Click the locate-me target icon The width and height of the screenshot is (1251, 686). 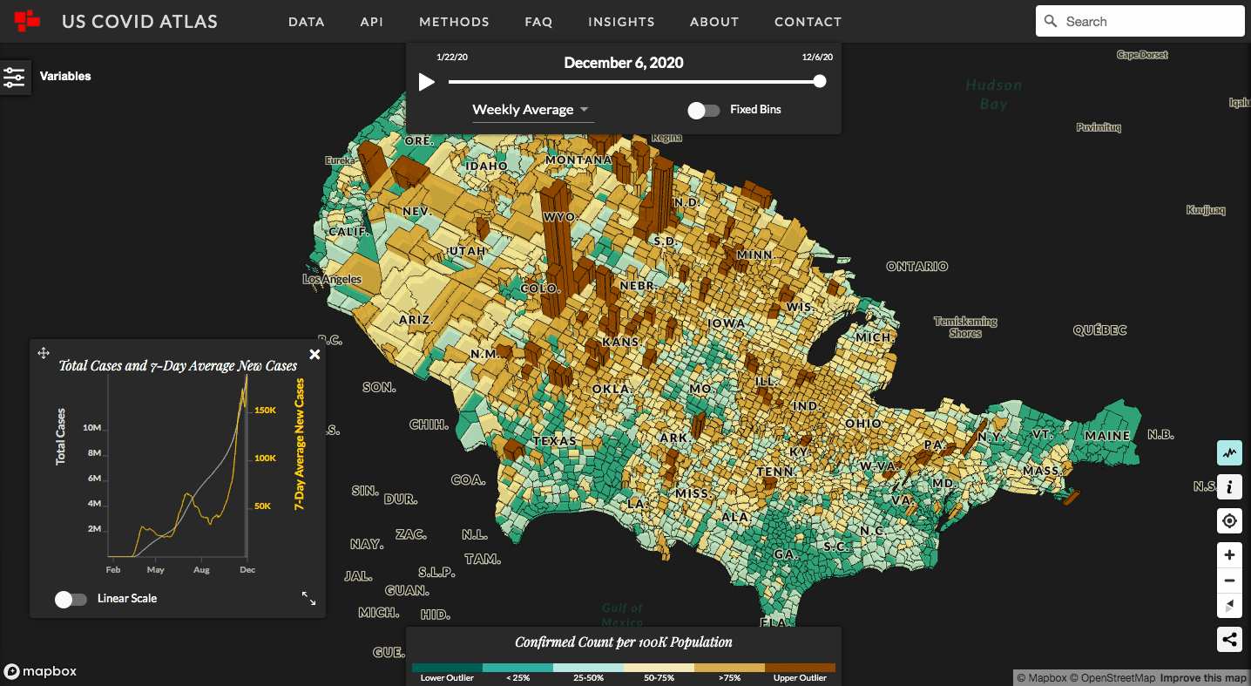1229,521
